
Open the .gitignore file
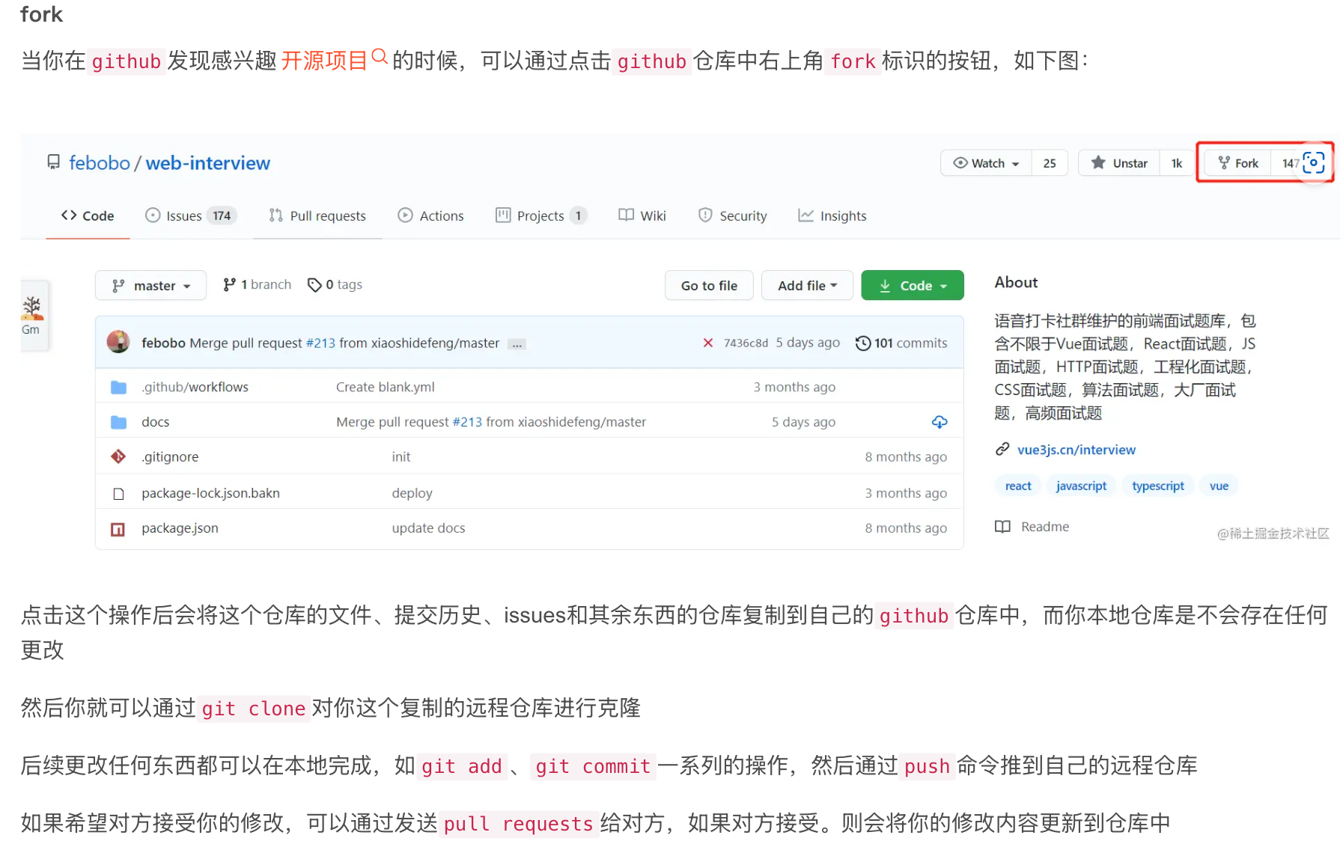coord(170,456)
